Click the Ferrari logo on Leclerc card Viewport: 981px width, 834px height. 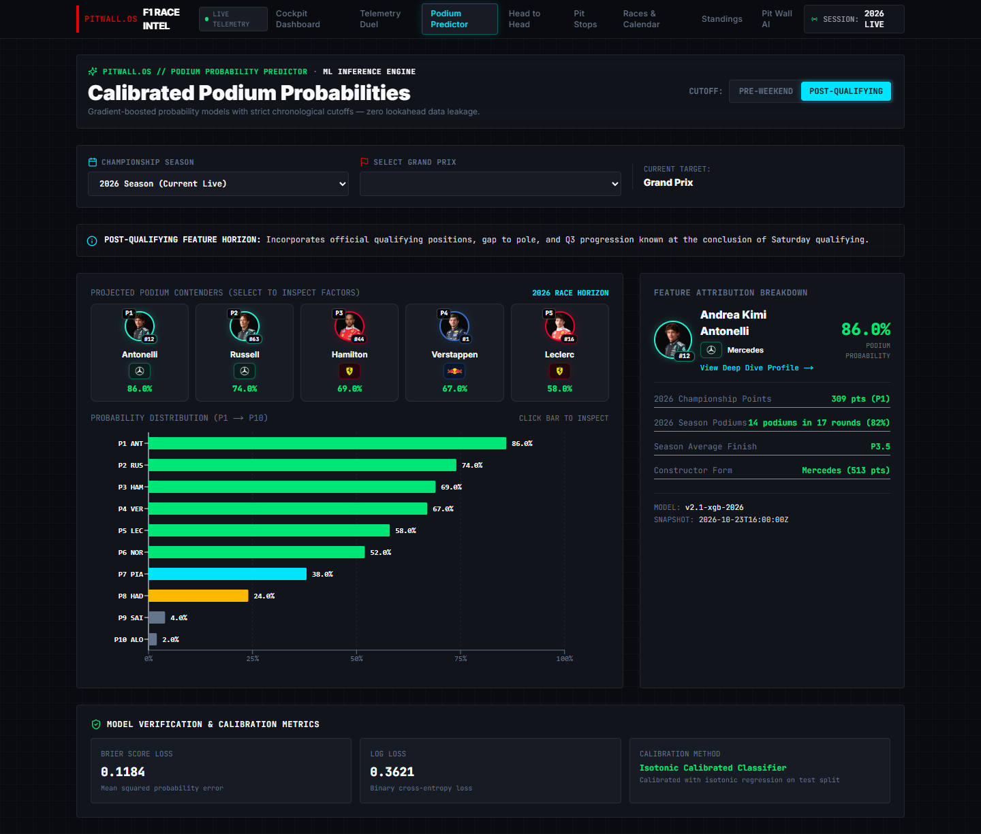pos(559,371)
